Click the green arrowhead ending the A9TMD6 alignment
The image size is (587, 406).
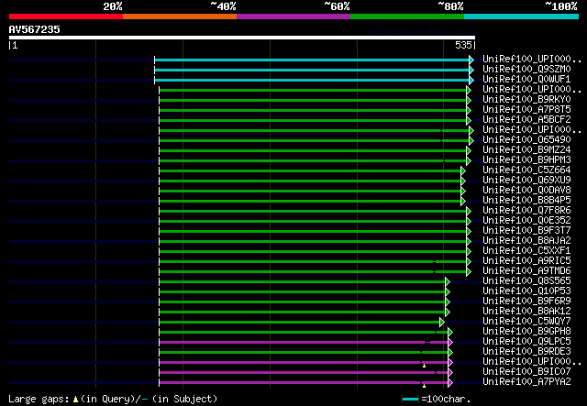pyautogui.click(x=469, y=271)
